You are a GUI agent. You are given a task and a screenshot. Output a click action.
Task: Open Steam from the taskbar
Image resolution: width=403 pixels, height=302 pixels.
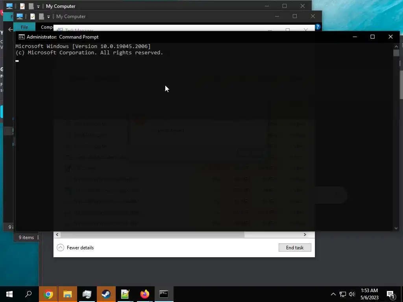coord(106,294)
